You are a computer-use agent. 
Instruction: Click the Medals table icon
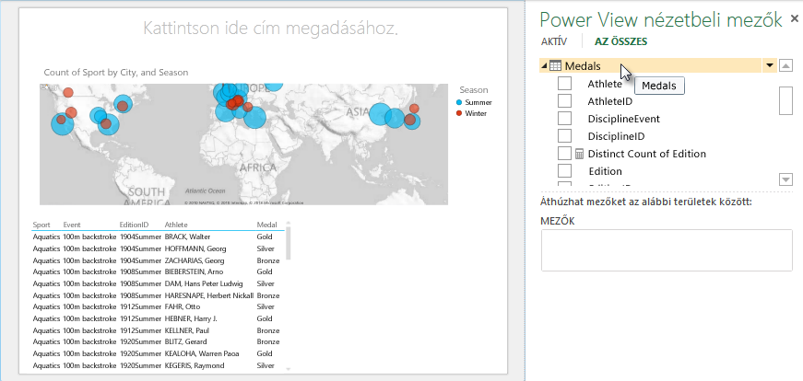[555, 66]
